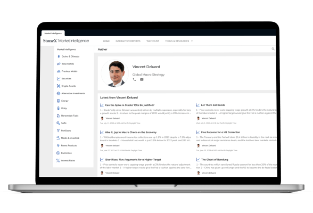Screen dimensions: 313x213
Task: Click the phone icon under Vincent Deluard
Action: [134, 79]
